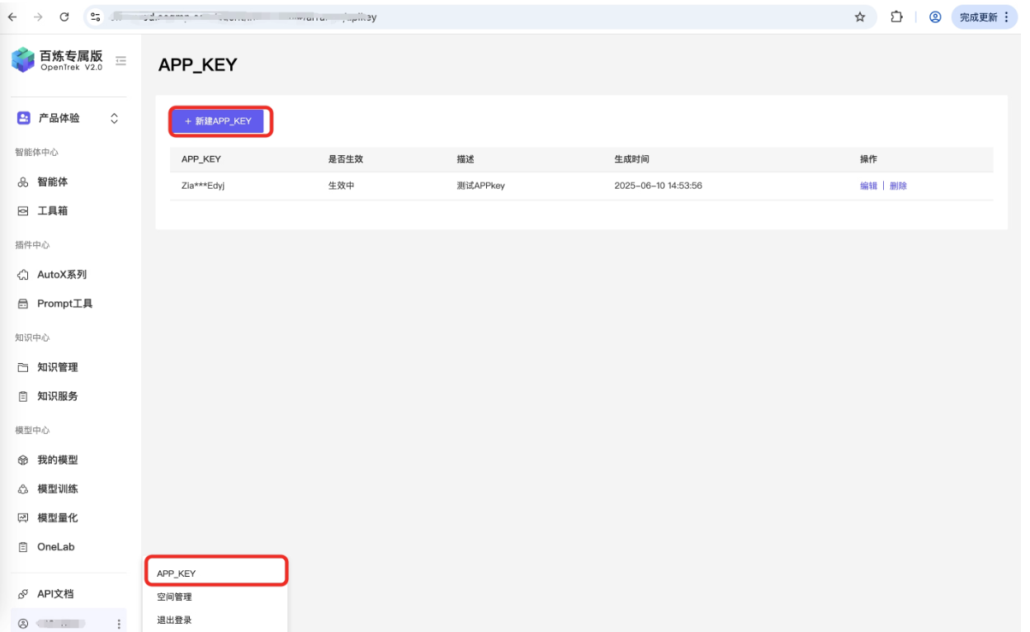This screenshot has height=632, width=1030.
Task: Click the 模型训练 icon
Action: pos(23,489)
